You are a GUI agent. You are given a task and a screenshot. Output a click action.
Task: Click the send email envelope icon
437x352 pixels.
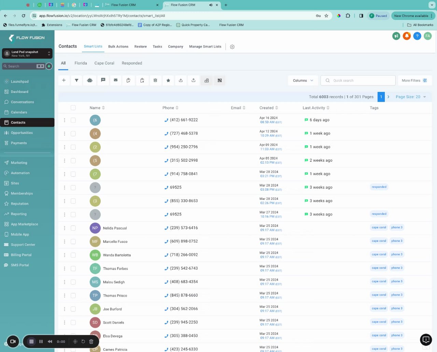pyautogui.click(x=116, y=80)
